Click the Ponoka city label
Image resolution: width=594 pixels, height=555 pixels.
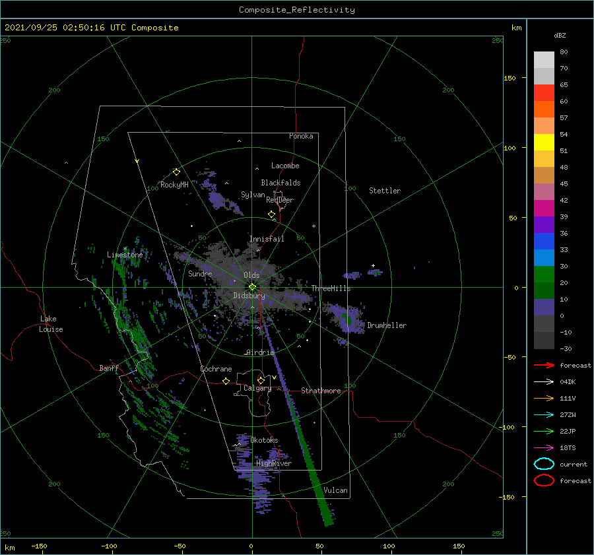pyautogui.click(x=301, y=136)
